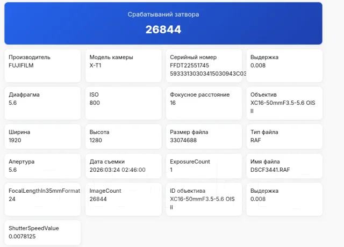Click the Ширина value 1920
This screenshot has width=344, height=247.
(15, 140)
